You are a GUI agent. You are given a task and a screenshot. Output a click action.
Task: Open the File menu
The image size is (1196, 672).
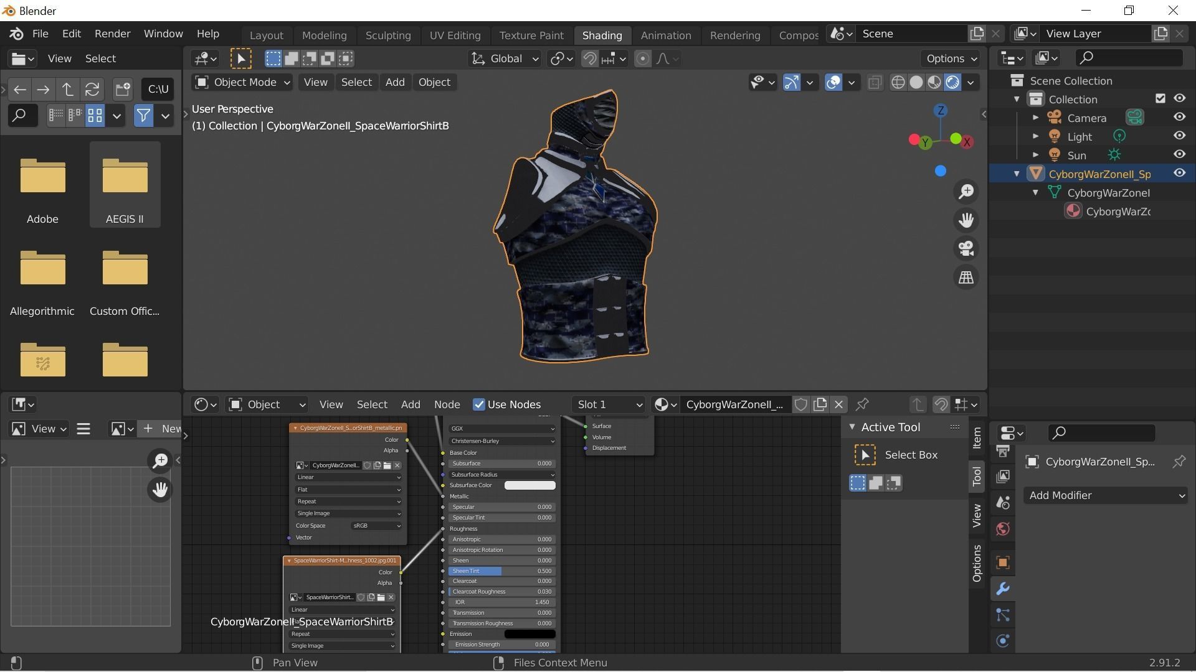[40, 34]
